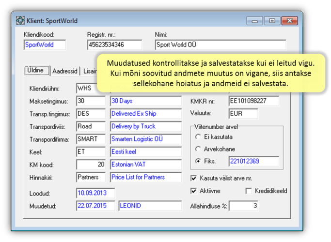The height and width of the screenshot is (242, 331).
Task: Click the Estonian VAT field
Action: tap(146, 165)
